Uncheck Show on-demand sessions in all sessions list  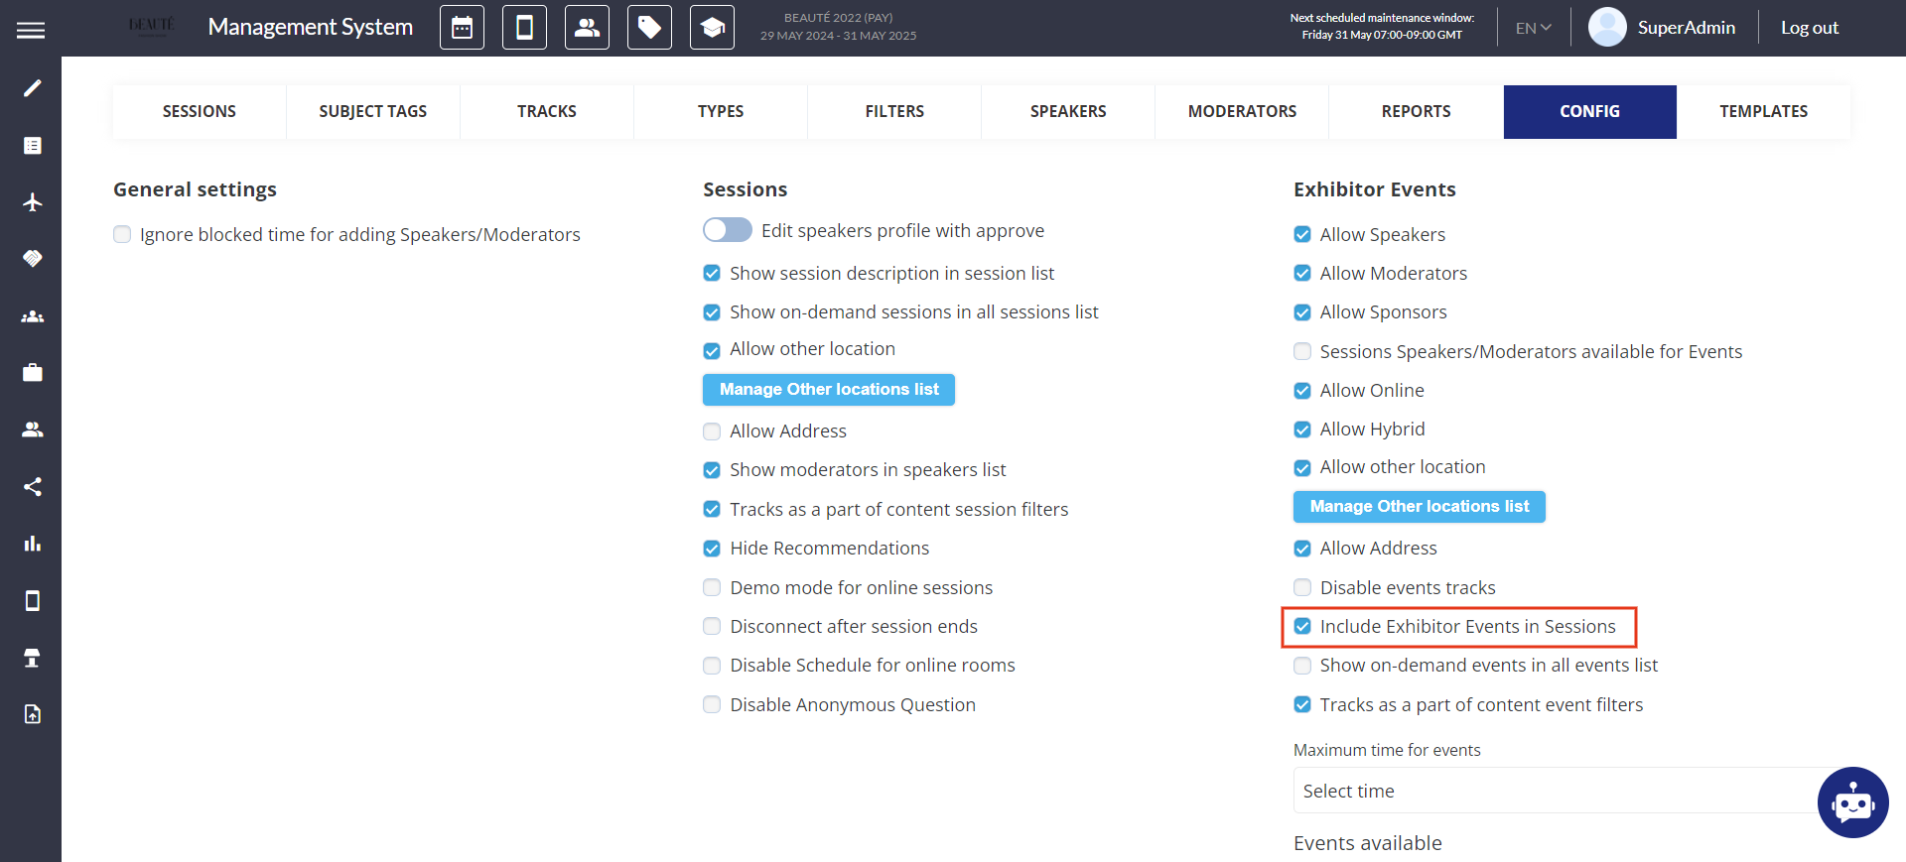[712, 312]
